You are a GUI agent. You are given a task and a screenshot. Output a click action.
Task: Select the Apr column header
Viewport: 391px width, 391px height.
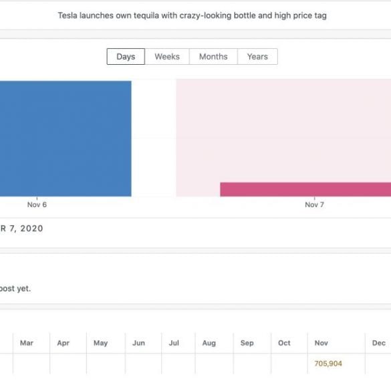[63, 343]
